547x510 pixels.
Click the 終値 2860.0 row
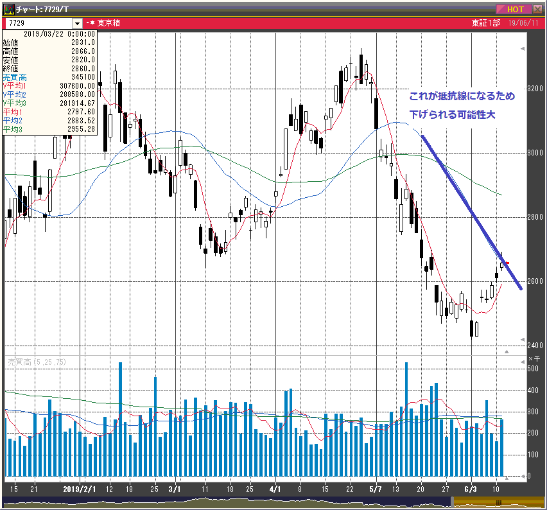pos(49,69)
